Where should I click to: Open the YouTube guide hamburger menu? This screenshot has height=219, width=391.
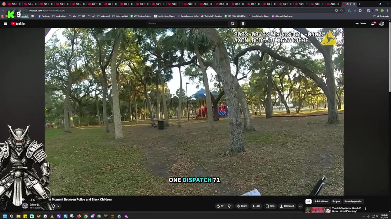tap(5, 23)
